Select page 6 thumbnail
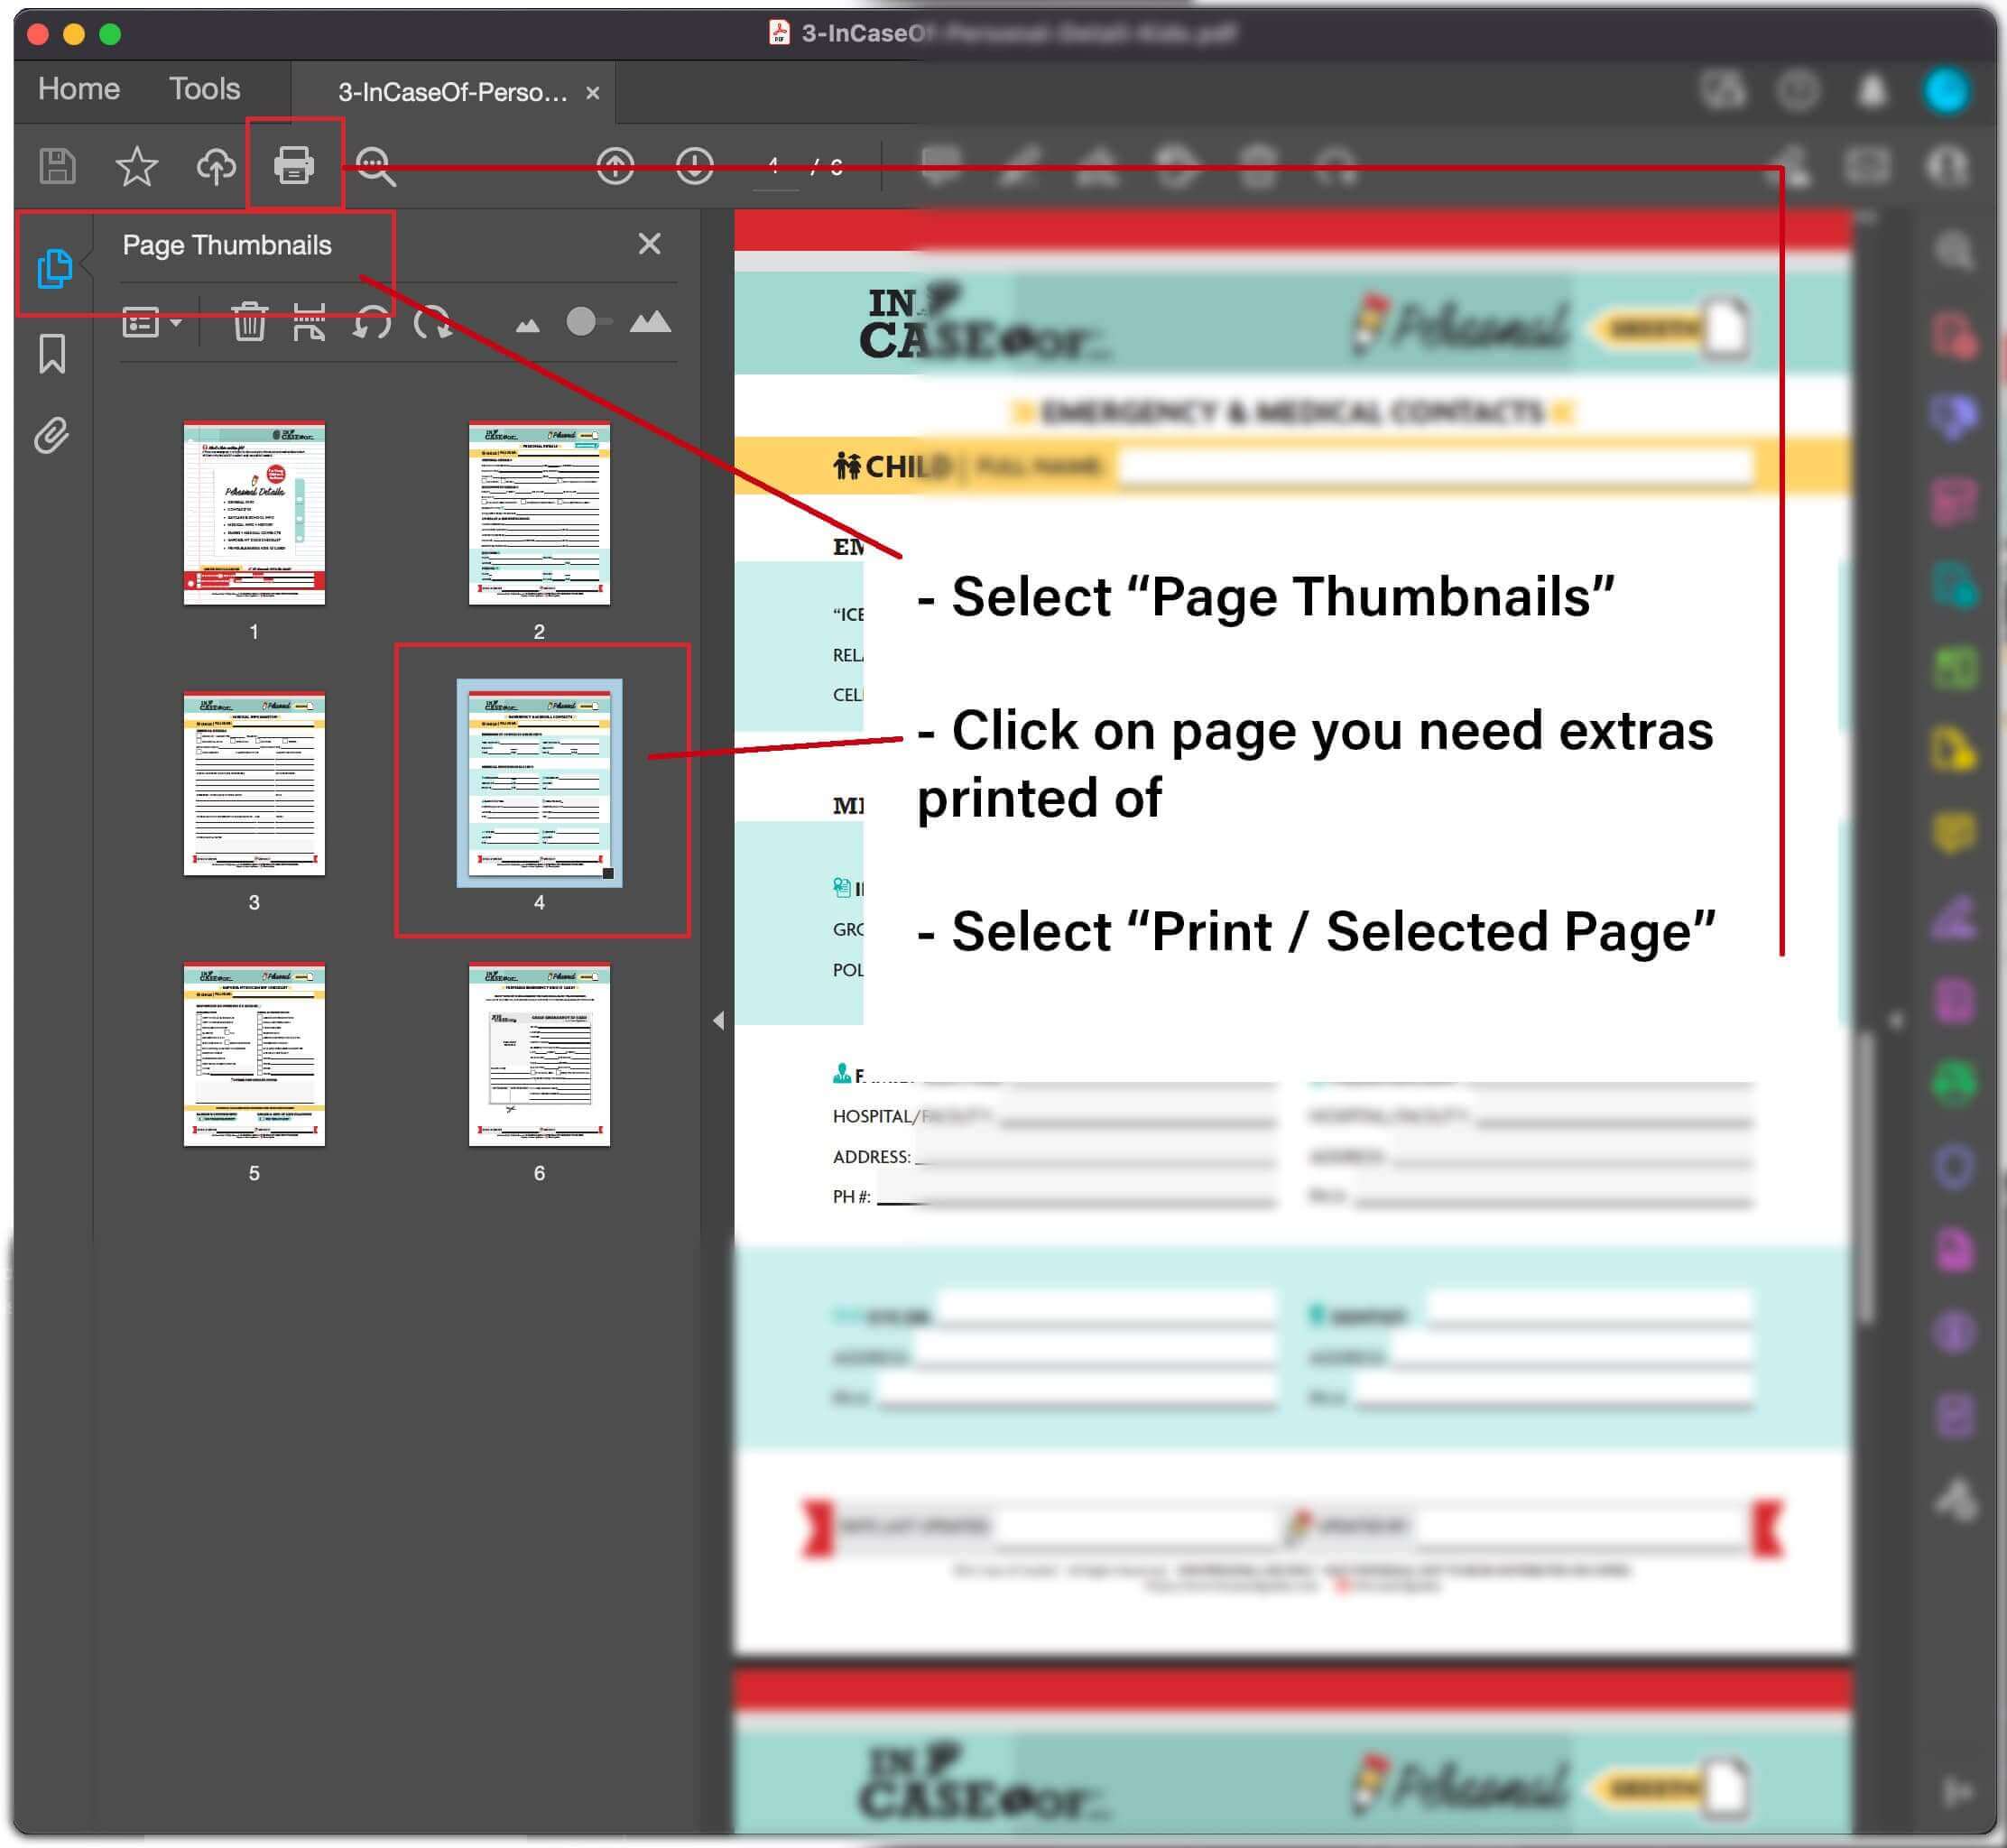This screenshot has width=2007, height=1848. [x=539, y=1055]
